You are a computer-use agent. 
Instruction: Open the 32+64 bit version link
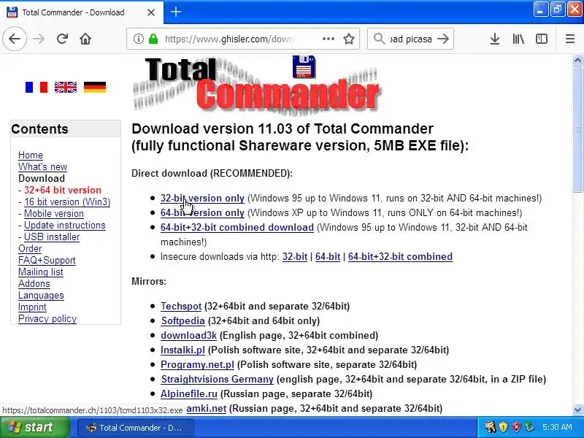(x=63, y=190)
